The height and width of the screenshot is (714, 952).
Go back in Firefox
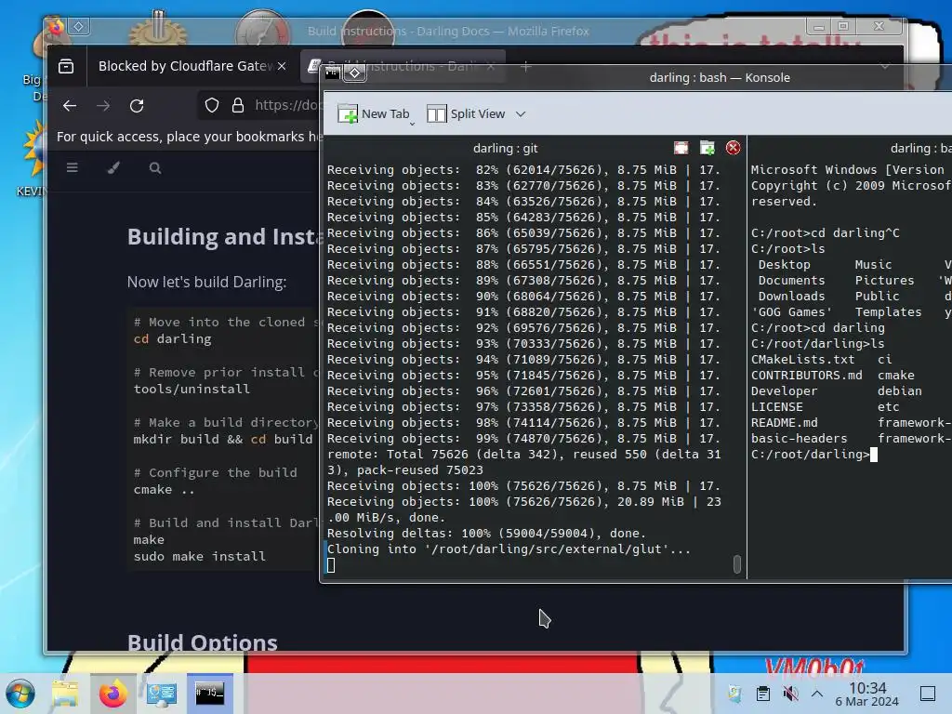(70, 106)
